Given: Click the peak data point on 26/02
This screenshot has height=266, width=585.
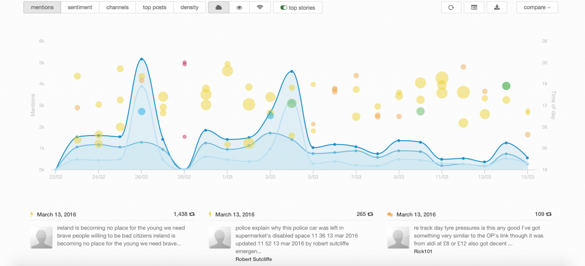Looking at the screenshot, I should click(x=141, y=59).
